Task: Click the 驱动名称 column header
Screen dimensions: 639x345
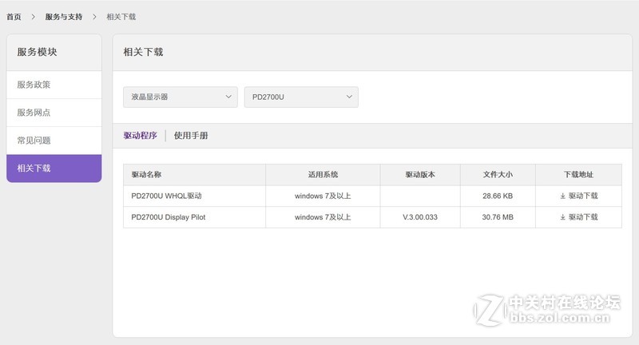Action: [x=194, y=175]
